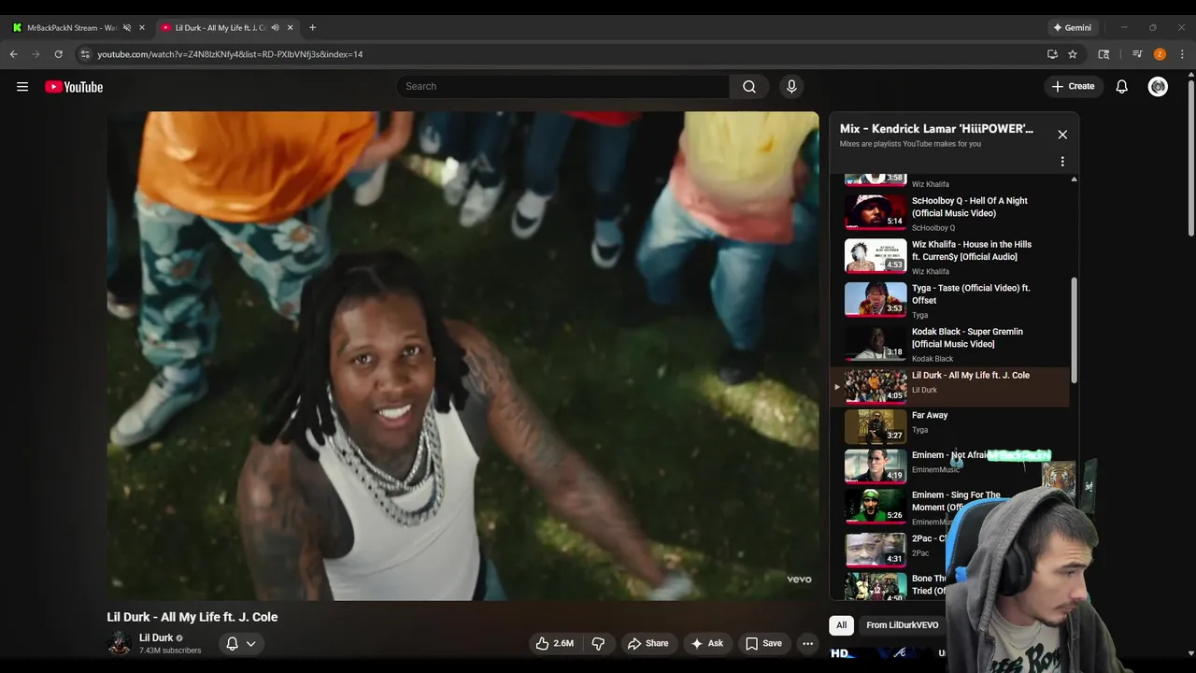Screen dimensions: 1196x673
Task: Go back in browser history
Action: click(14, 54)
